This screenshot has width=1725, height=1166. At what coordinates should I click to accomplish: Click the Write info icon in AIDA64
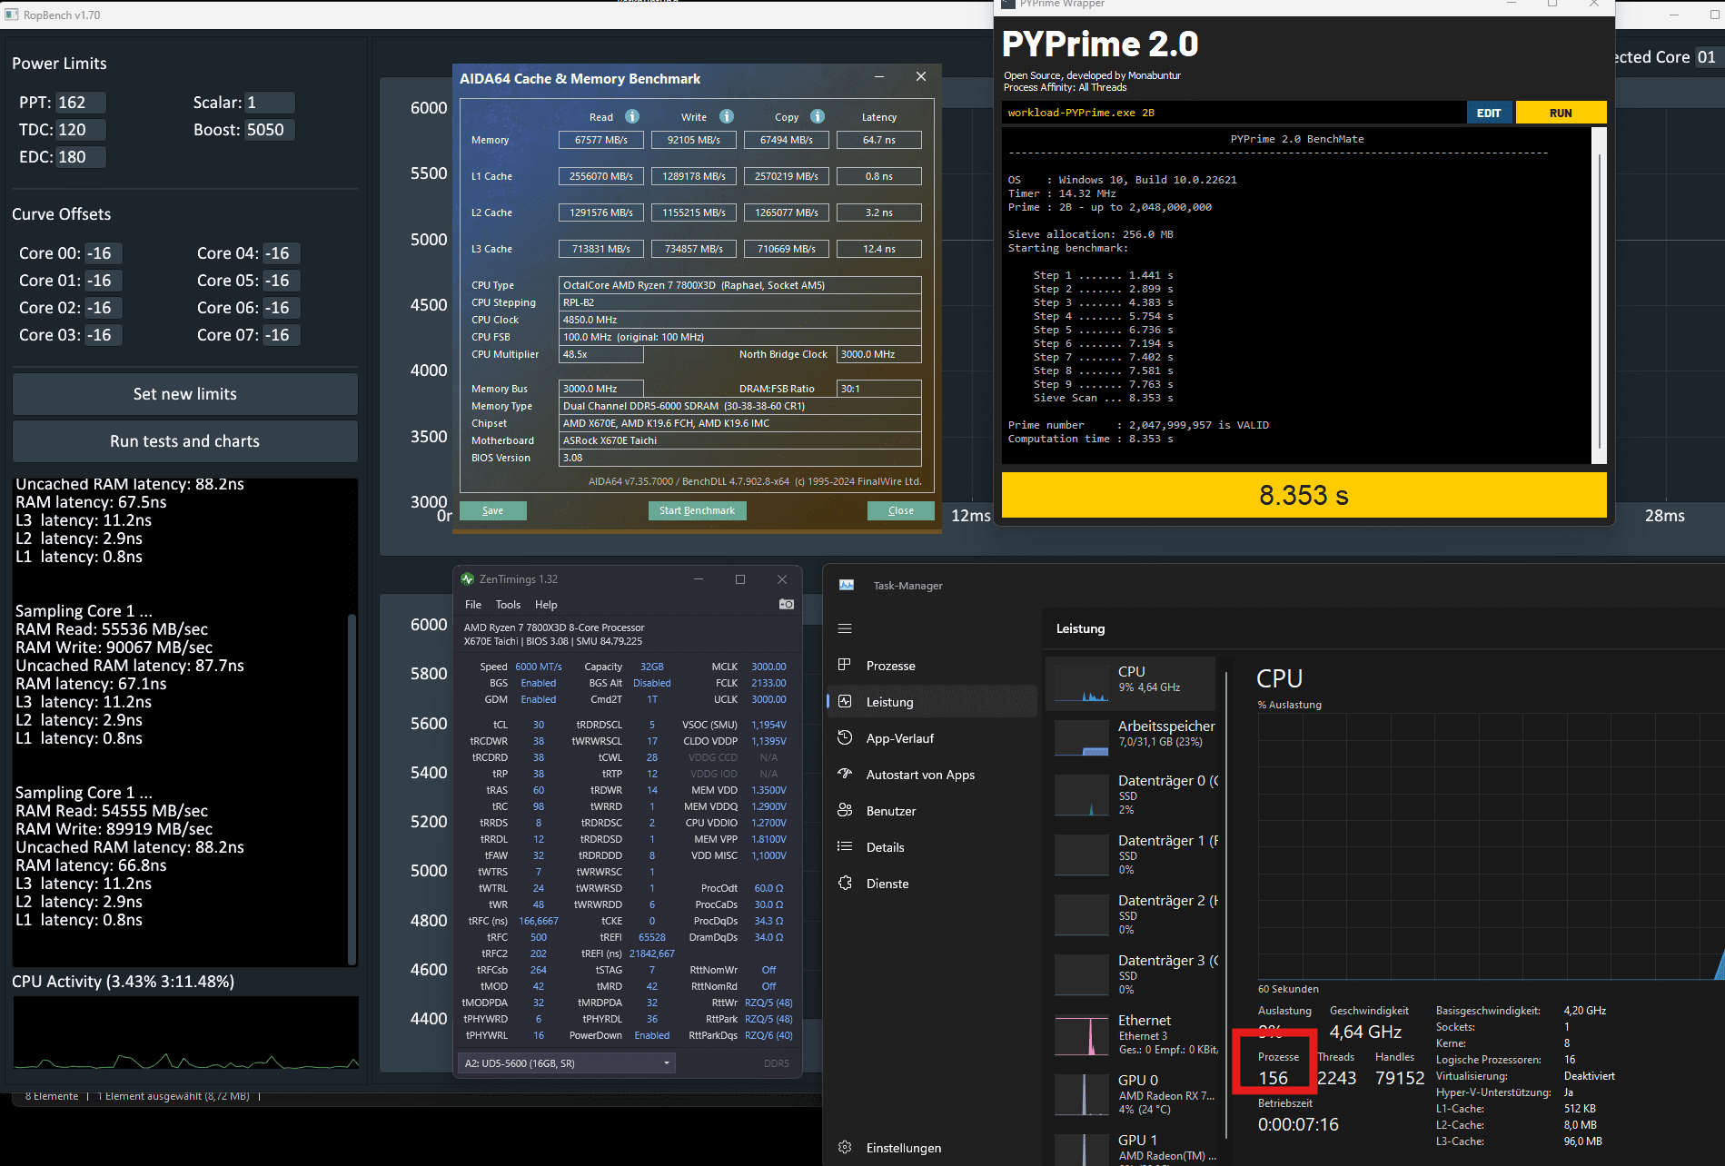727,116
